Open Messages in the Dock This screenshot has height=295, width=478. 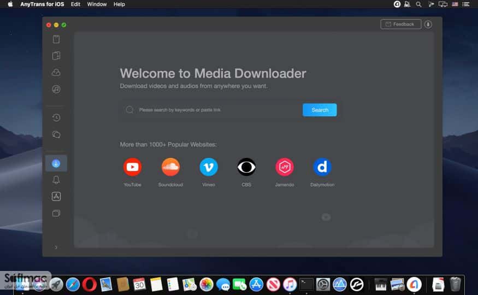[223, 285]
